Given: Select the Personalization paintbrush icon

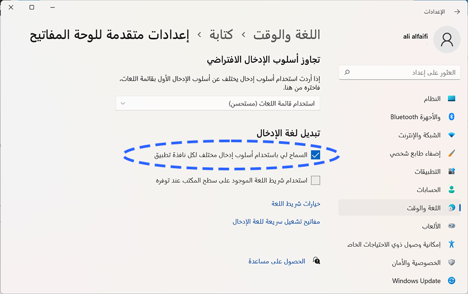Looking at the screenshot, I should [452, 153].
